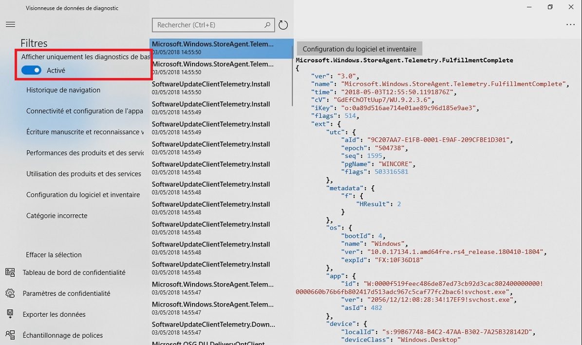Choose the Catégorie incorrecte filter
Image resolution: width=582 pixels, height=345 pixels.
tap(57, 215)
